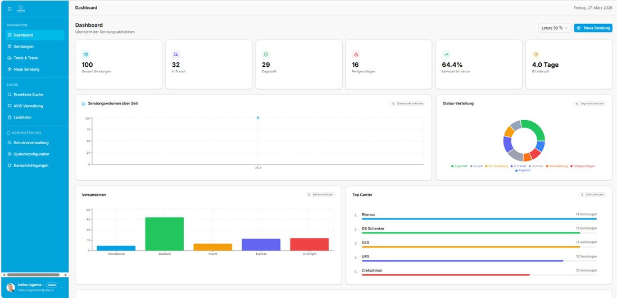Viewport: 617px width, 298px height.
Task: Click Erstellt legend entry
Action: point(477,166)
